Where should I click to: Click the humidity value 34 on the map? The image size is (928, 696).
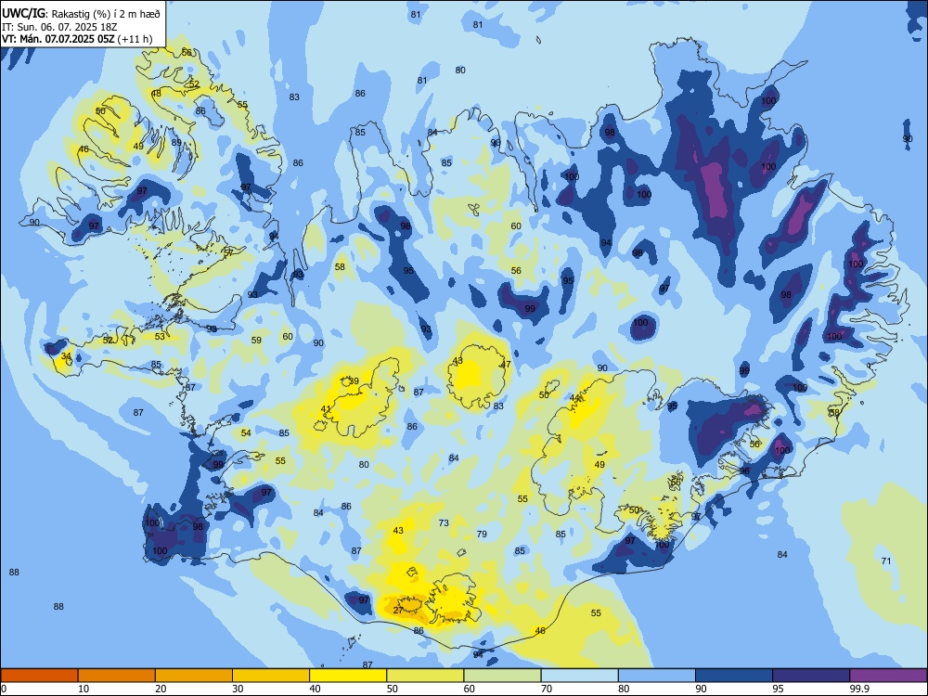coord(66,356)
